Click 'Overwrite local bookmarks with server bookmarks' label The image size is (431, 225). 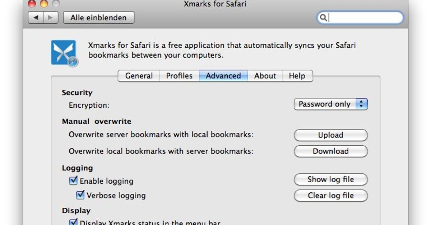pos(161,151)
